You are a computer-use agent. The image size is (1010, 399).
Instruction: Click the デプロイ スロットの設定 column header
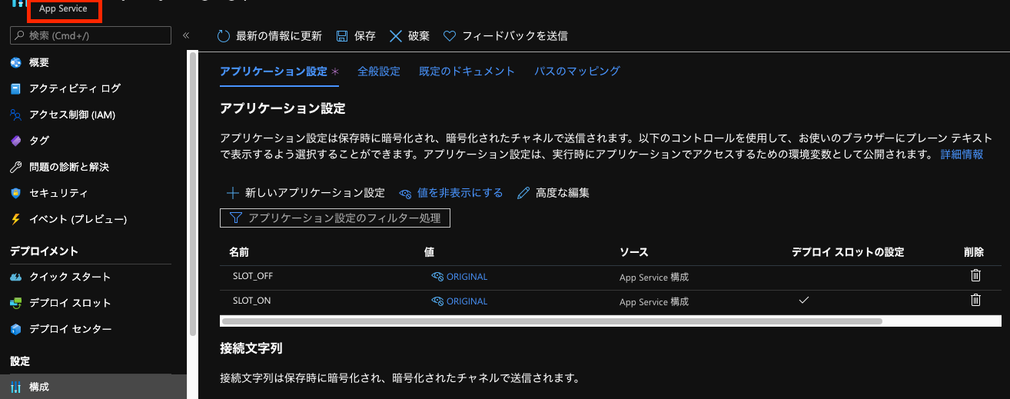pos(848,251)
